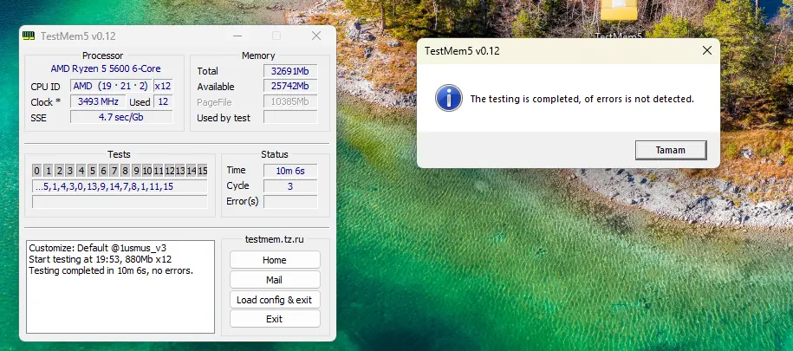
Task: Click the CPU ID value field
Action: tap(111, 86)
